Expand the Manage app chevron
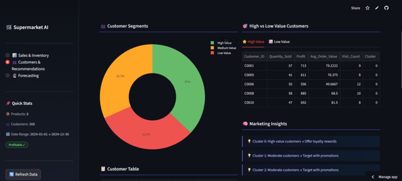The height and width of the screenshot is (181, 402). click(x=373, y=177)
